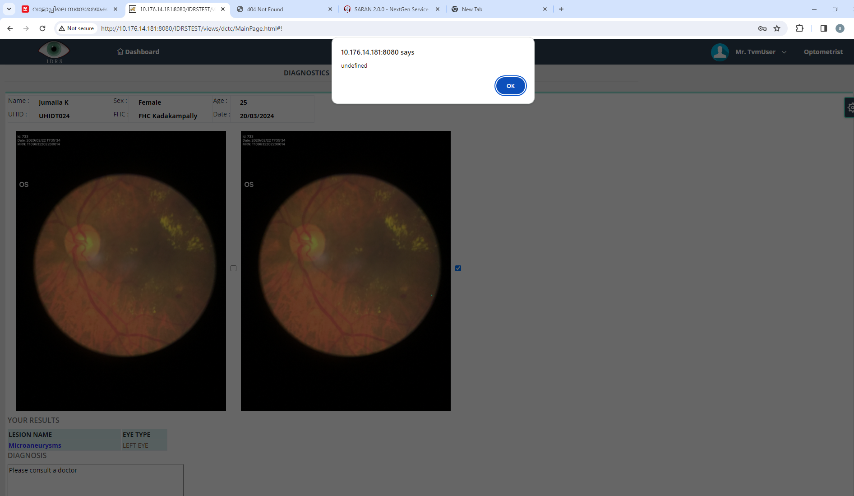The height and width of the screenshot is (496, 854).
Task: Go forward in browser history
Action: [26, 28]
